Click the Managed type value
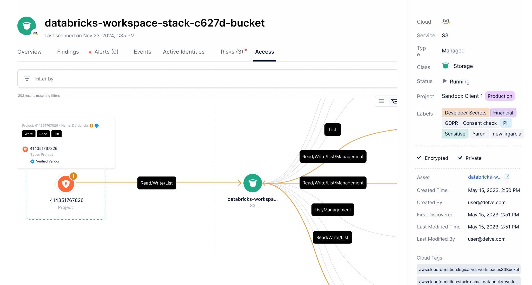 453,51
